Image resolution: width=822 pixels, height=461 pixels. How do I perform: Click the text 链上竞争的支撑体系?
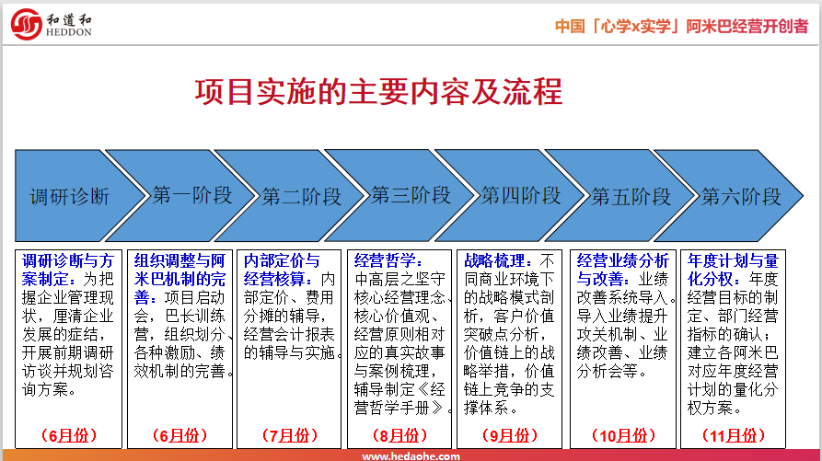click(x=509, y=398)
